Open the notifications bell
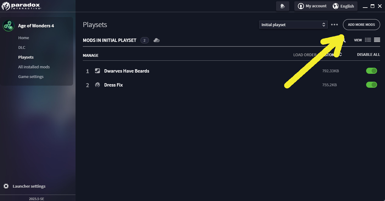The height and width of the screenshot is (201, 385). (283, 6)
